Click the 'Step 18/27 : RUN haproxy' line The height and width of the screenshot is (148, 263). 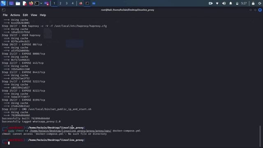pos(54,26)
